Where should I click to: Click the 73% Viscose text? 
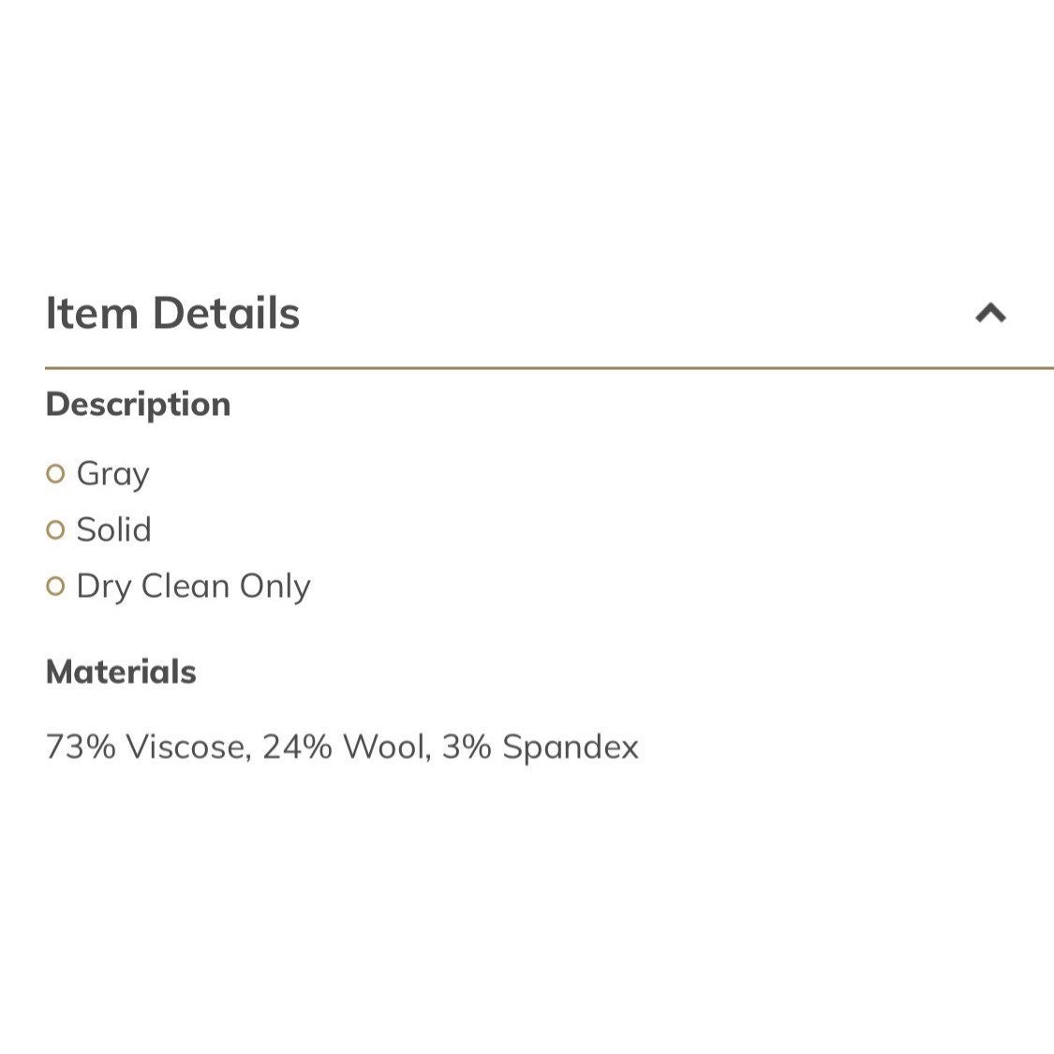149,747
